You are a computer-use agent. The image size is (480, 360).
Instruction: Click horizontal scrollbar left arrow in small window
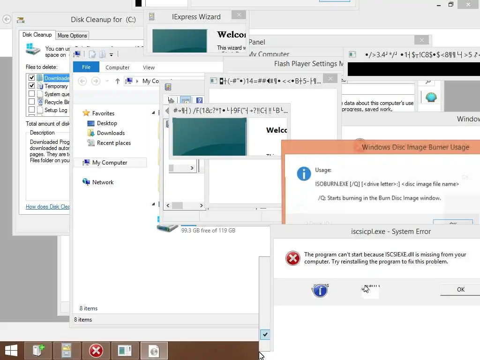168,205
